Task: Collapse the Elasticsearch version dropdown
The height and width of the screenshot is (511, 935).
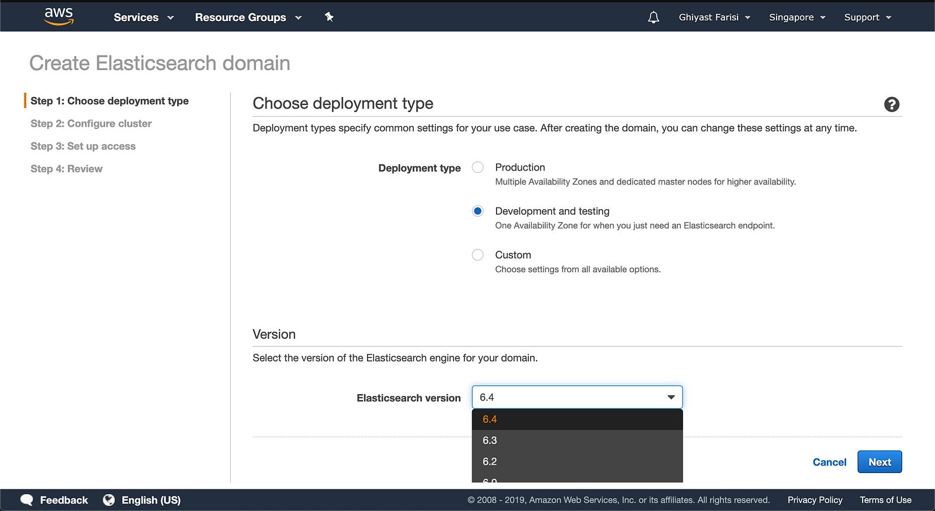Action: pyautogui.click(x=671, y=397)
